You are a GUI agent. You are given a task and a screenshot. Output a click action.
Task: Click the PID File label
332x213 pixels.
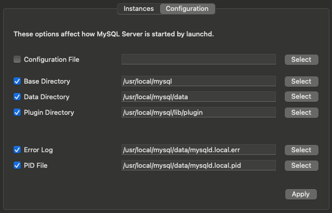click(x=35, y=165)
